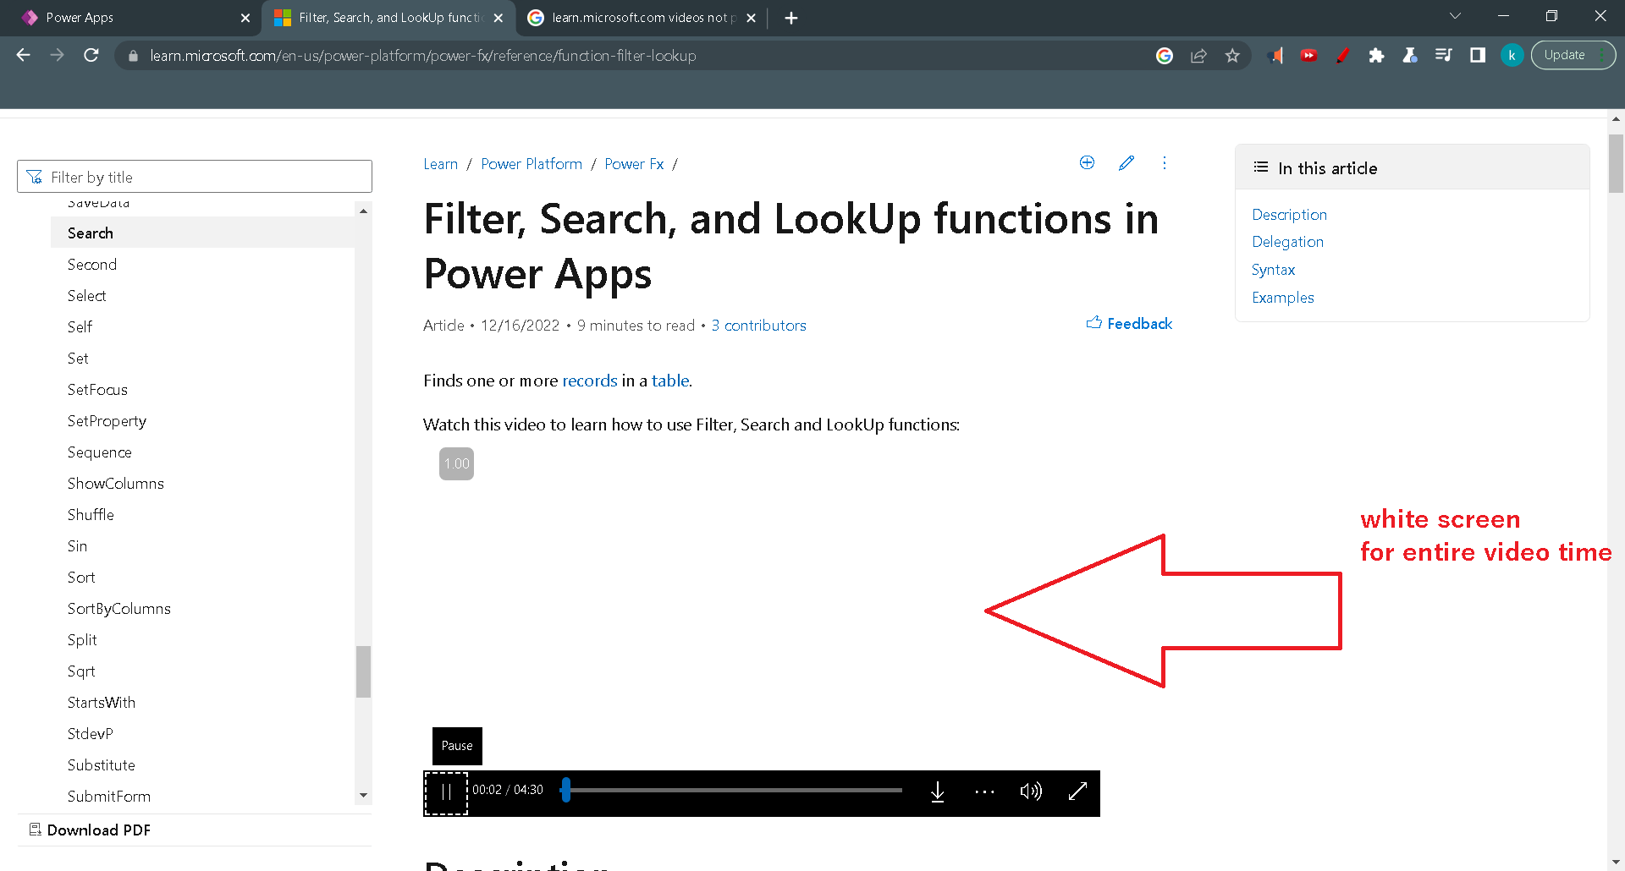The image size is (1625, 871).
Task: Open video more options ellipsis
Action: tap(984, 792)
